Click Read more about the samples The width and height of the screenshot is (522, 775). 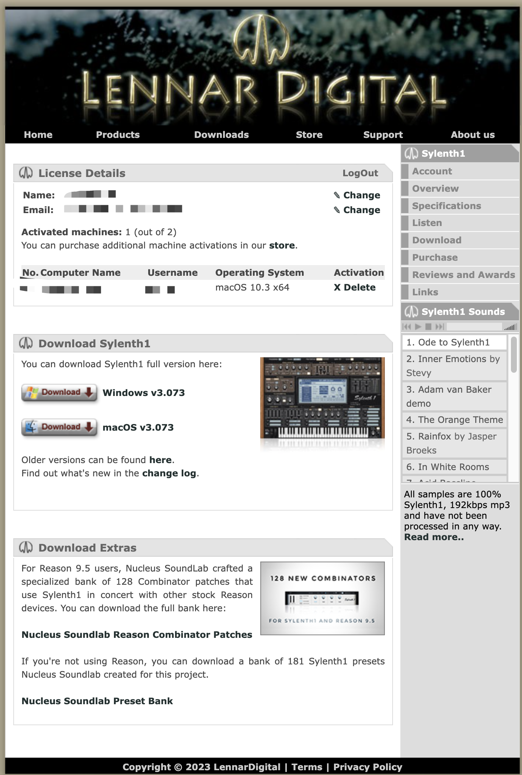(x=434, y=537)
